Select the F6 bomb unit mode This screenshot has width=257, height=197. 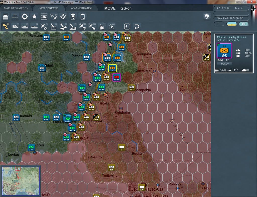[54, 26]
